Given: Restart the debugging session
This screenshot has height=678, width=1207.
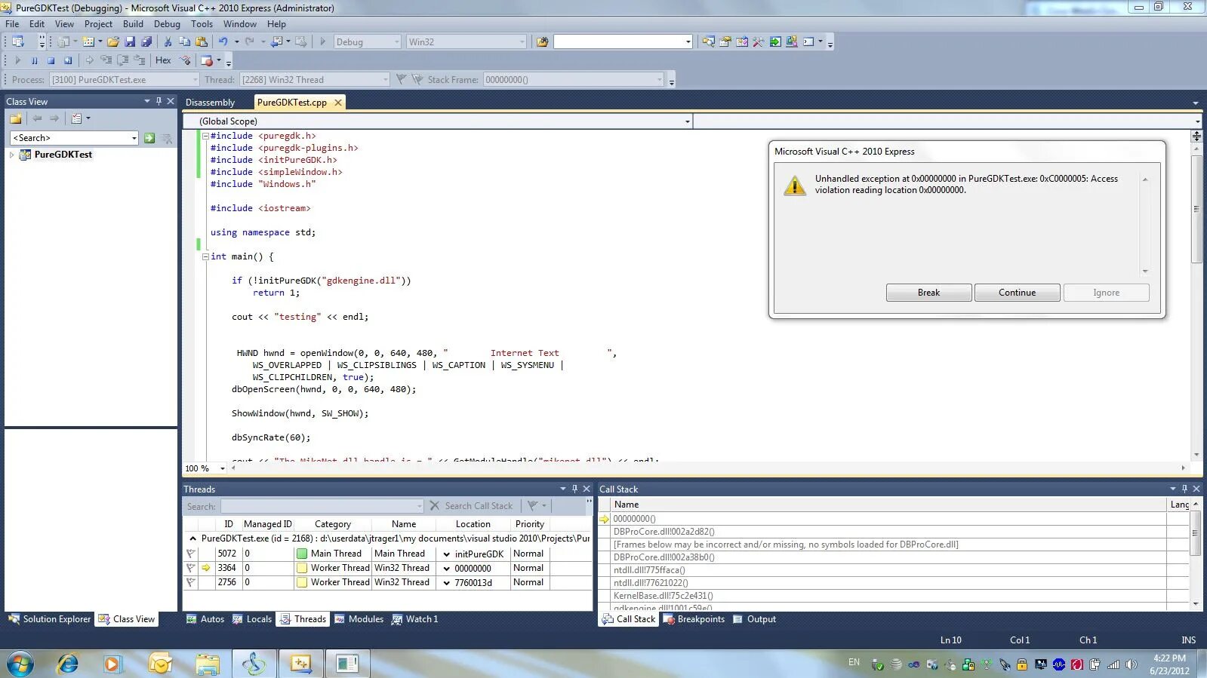Looking at the screenshot, I should [x=68, y=60].
